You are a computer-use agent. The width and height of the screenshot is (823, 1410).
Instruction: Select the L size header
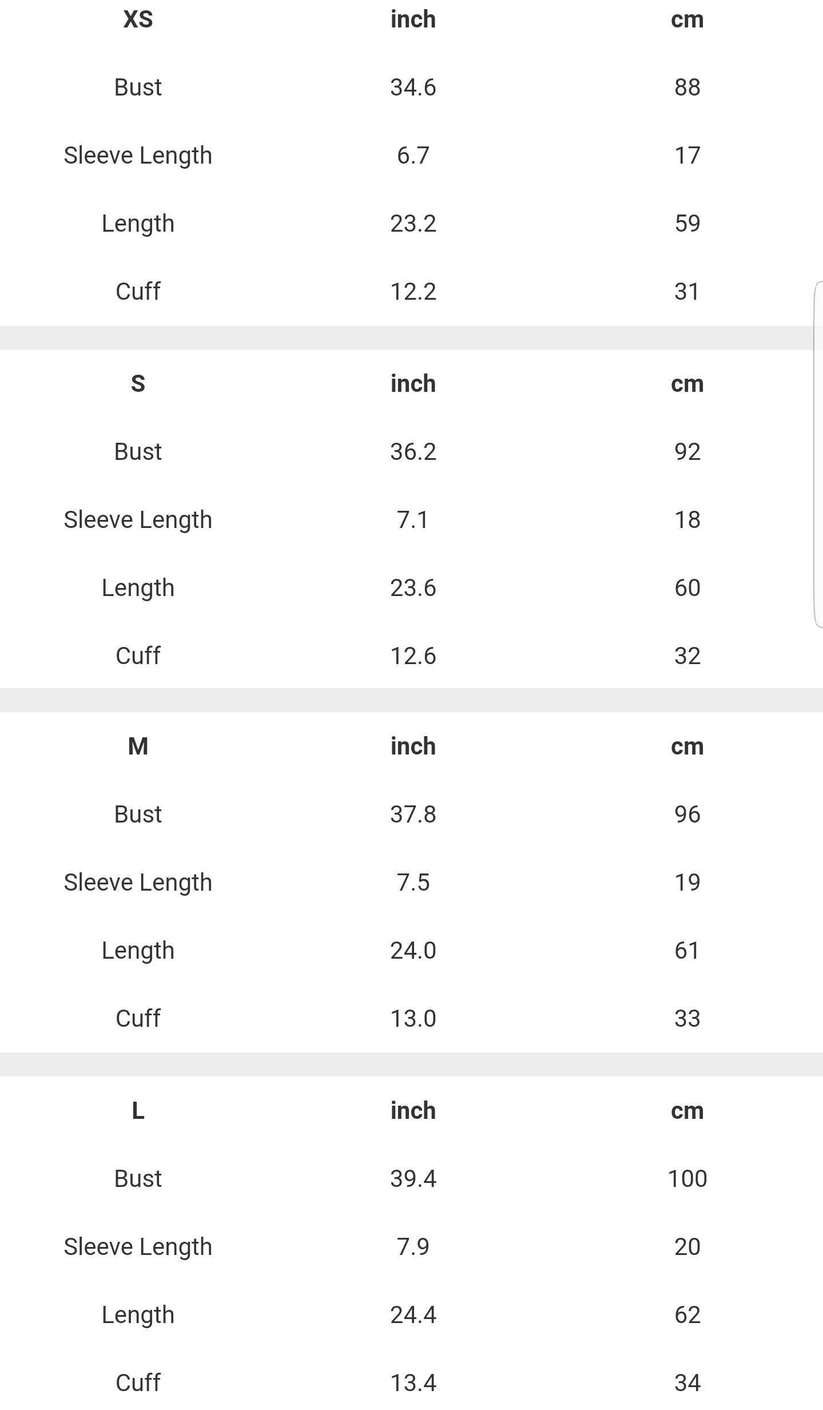click(x=138, y=1110)
